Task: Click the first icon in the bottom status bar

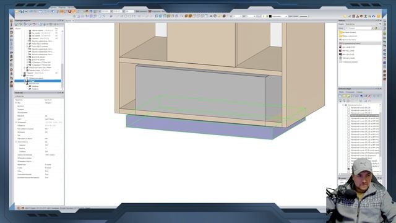Action: (19, 208)
